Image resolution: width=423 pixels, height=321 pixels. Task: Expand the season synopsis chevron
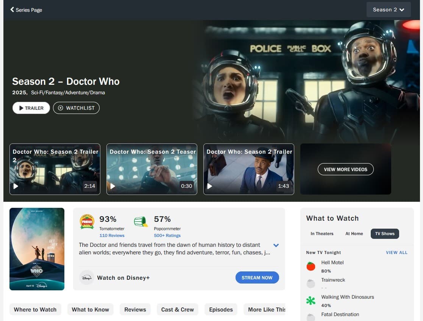tap(276, 245)
